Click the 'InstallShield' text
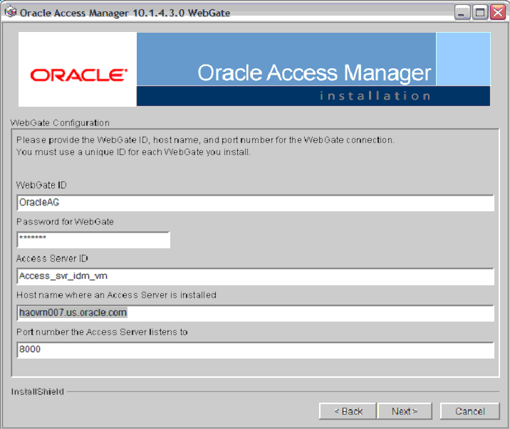 [x=38, y=392]
